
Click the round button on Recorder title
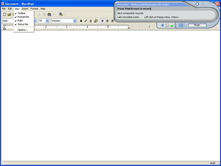click(x=197, y=4)
